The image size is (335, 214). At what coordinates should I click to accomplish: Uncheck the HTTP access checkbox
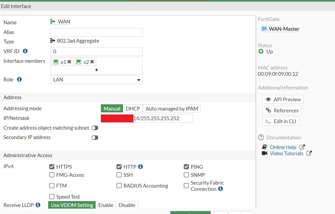coord(119,167)
